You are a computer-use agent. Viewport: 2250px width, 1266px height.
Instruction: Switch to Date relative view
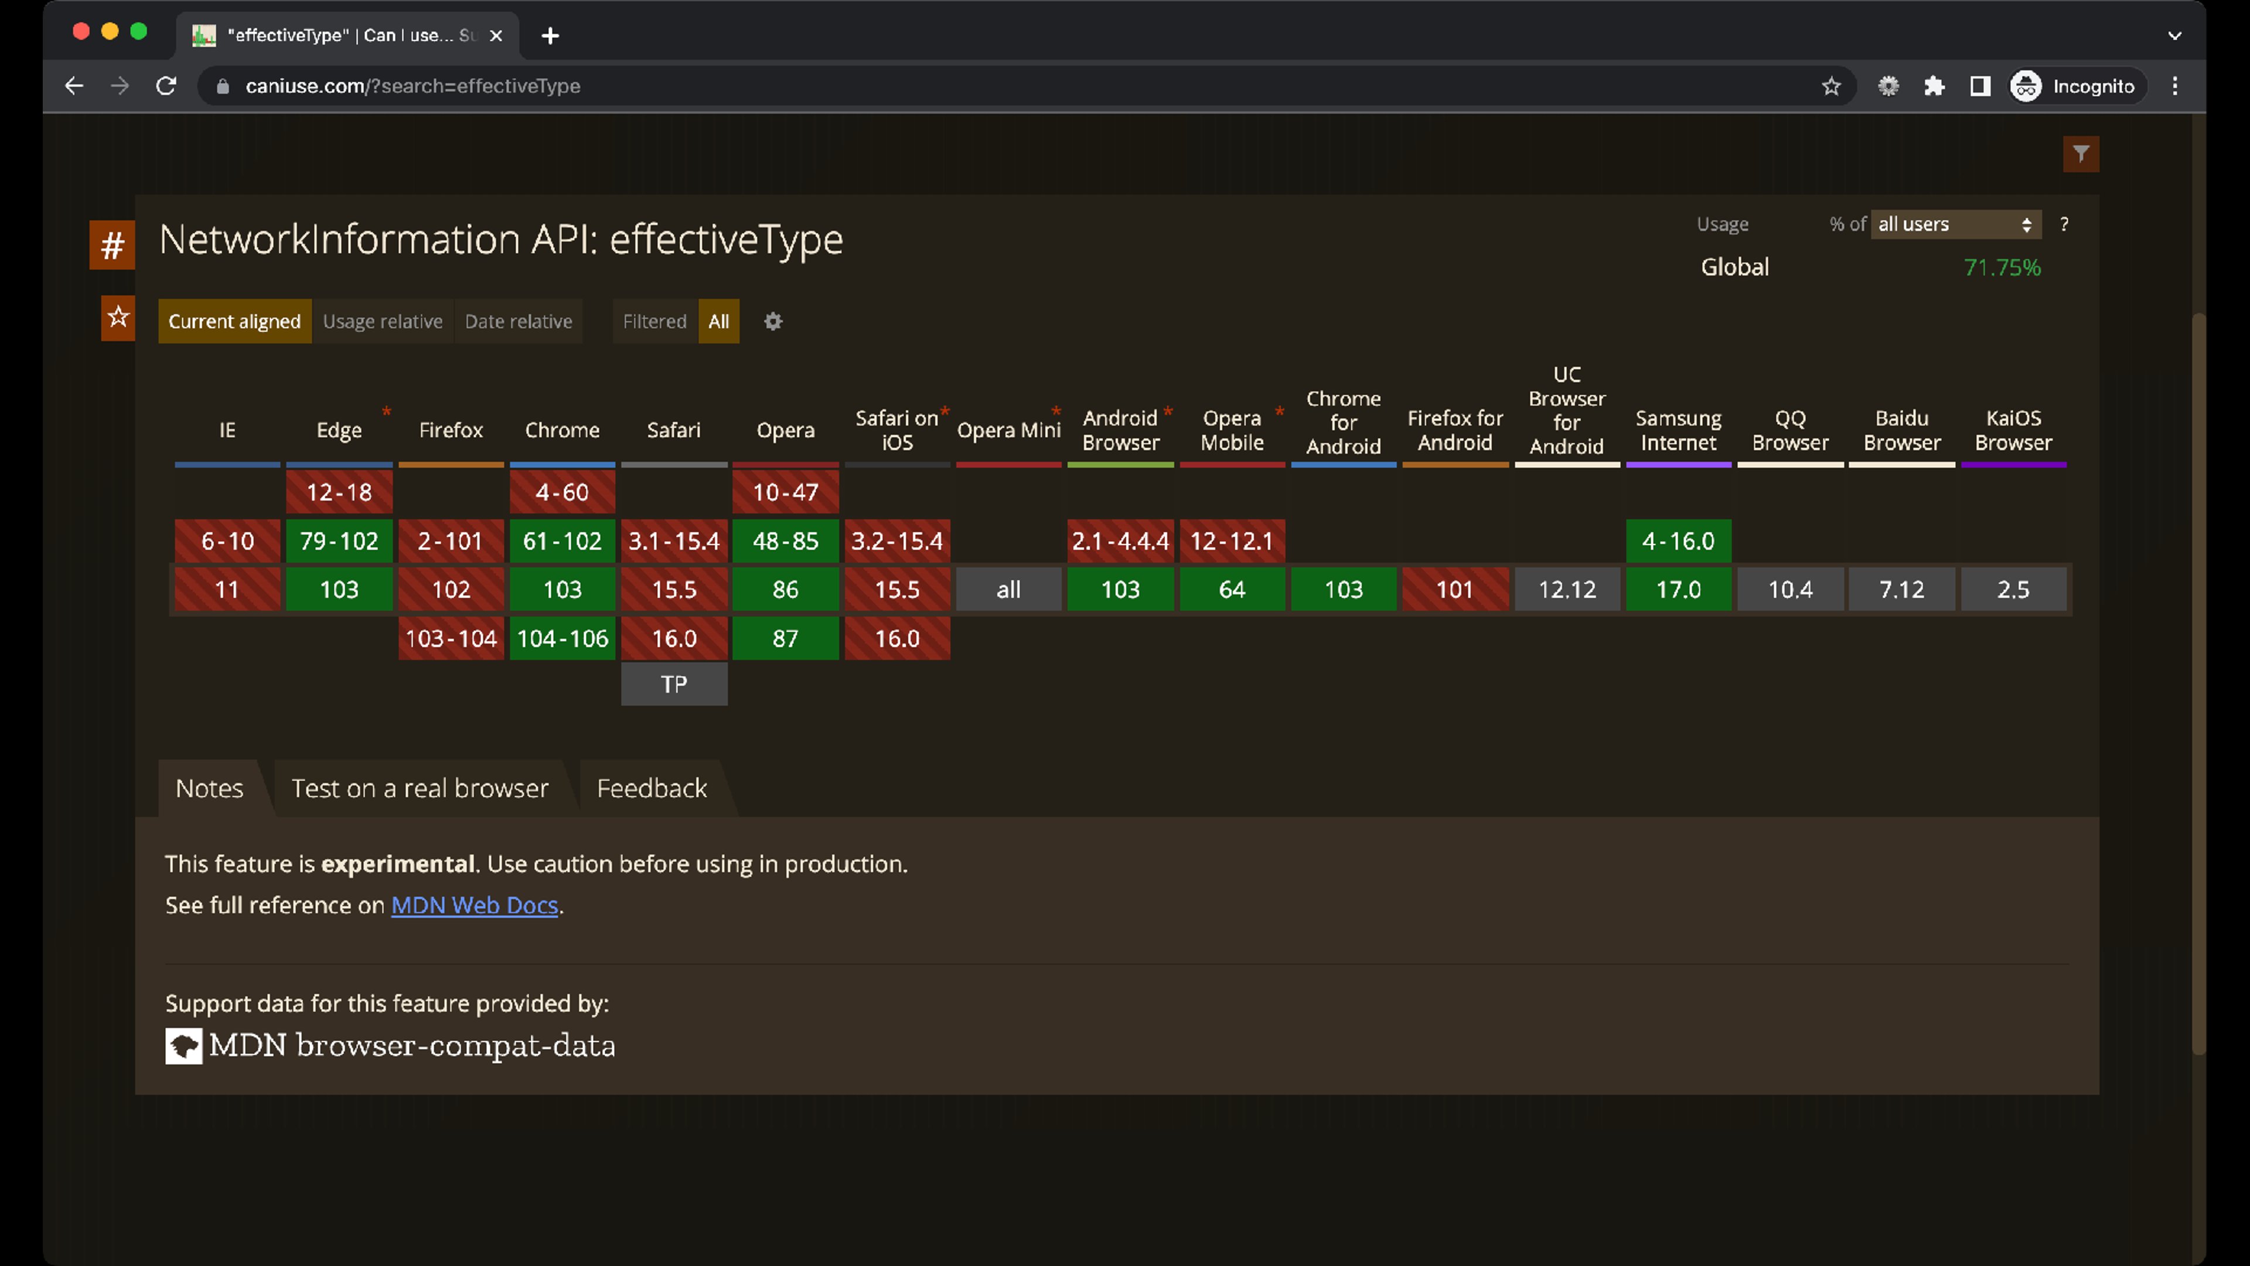(518, 322)
